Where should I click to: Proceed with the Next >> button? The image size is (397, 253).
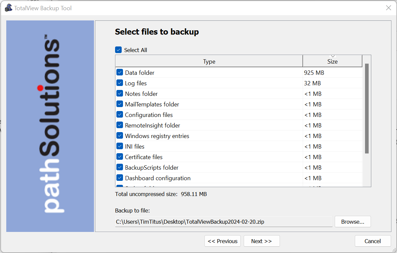click(x=261, y=241)
